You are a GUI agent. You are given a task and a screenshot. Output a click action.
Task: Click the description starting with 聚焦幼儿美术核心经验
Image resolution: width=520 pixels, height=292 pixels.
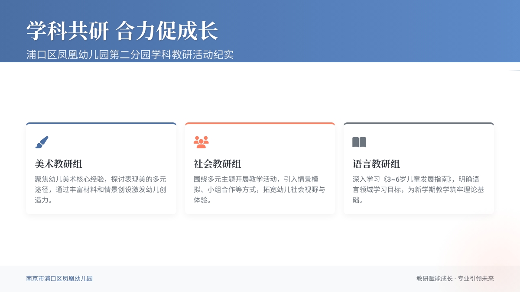[101, 189]
